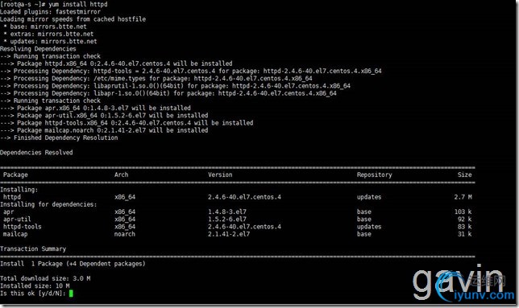
Task: Click 'Package httpd-tools.x86_64 ... will be installed' line
Action: [127, 123]
